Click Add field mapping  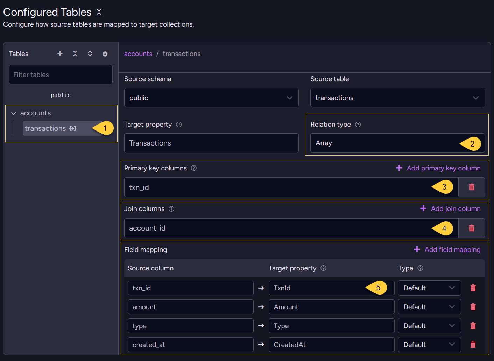[447, 250]
